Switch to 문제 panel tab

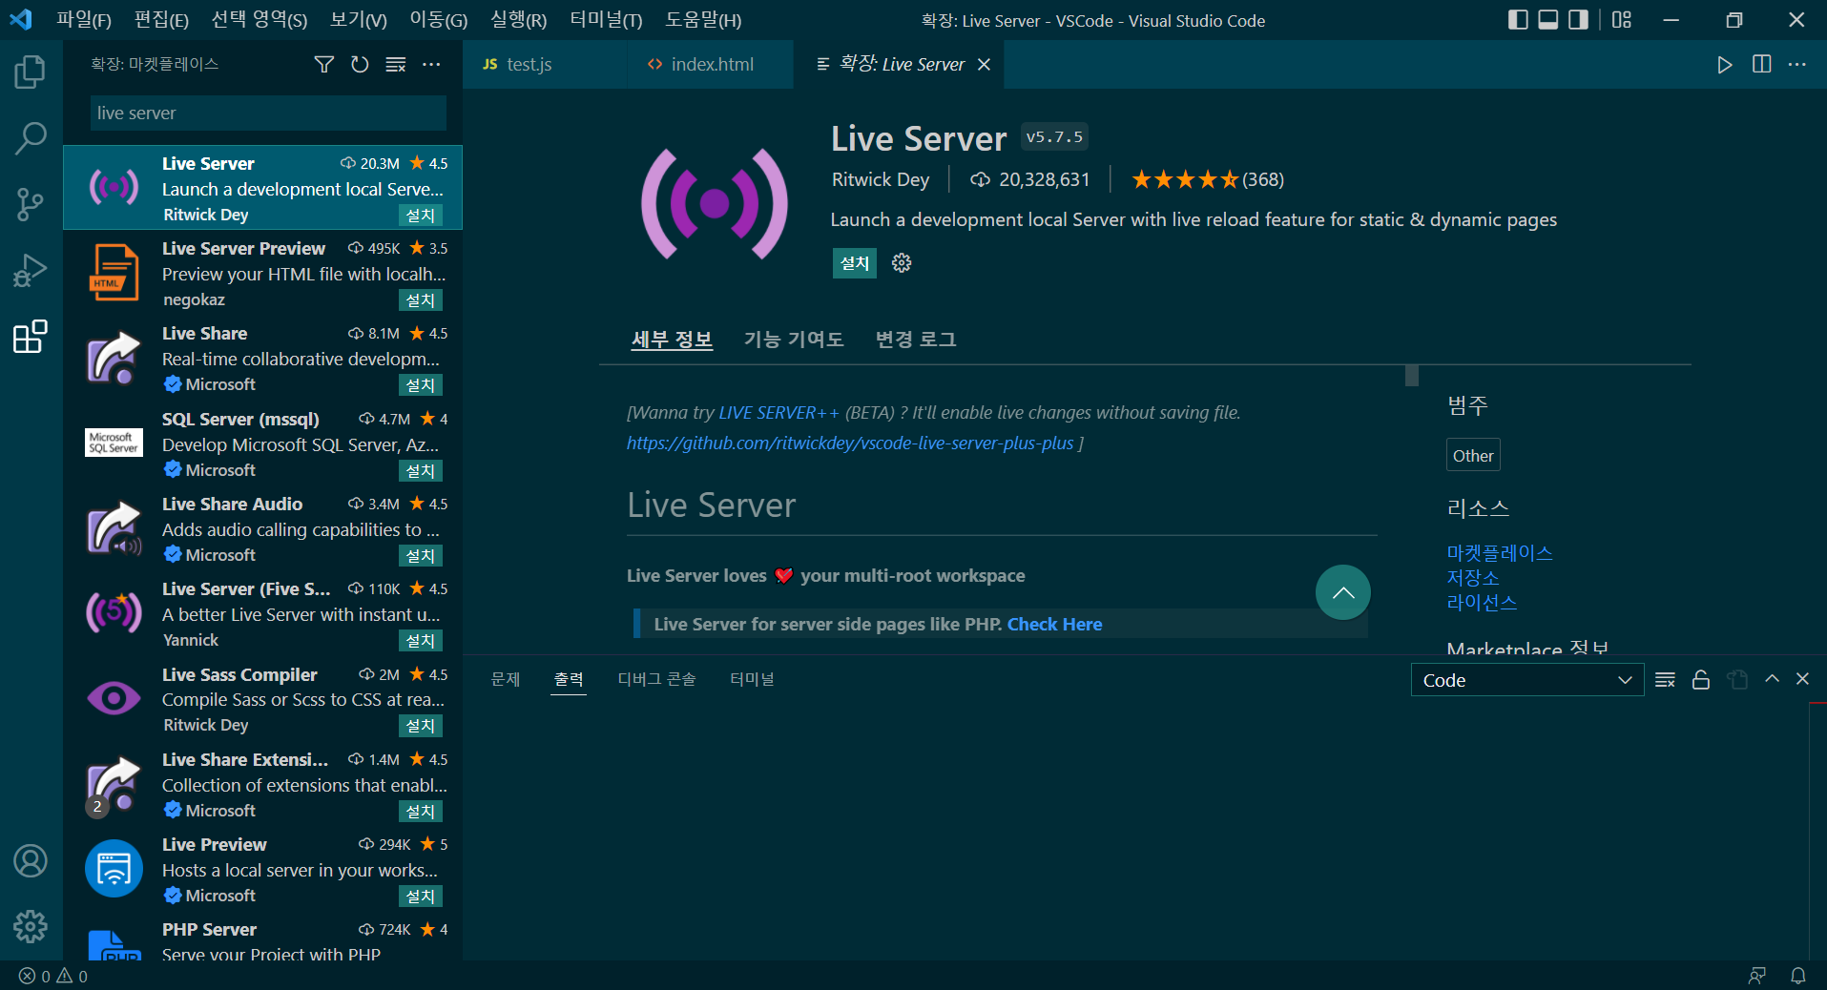(x=506, y=679)
